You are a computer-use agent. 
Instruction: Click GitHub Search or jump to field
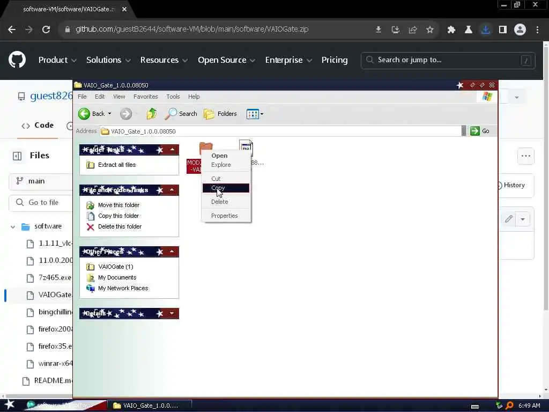[448, 60]
